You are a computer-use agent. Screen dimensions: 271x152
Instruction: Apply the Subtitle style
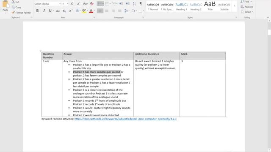(224, 6)
